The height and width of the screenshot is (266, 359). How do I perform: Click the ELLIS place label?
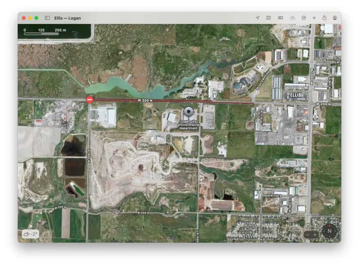click(x=296, y=95)
